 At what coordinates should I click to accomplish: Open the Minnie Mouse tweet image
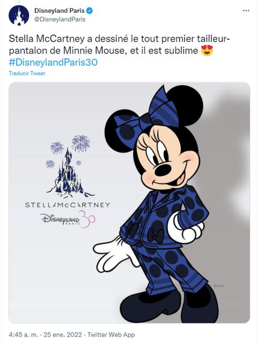[x=130, y=203]
